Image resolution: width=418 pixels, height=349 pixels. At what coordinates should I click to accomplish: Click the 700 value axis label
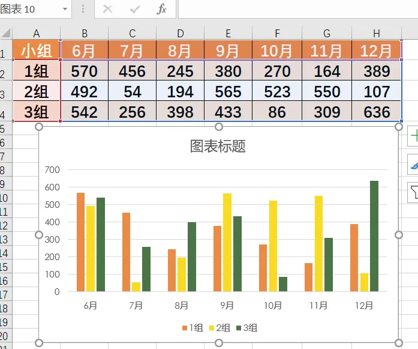52,169
